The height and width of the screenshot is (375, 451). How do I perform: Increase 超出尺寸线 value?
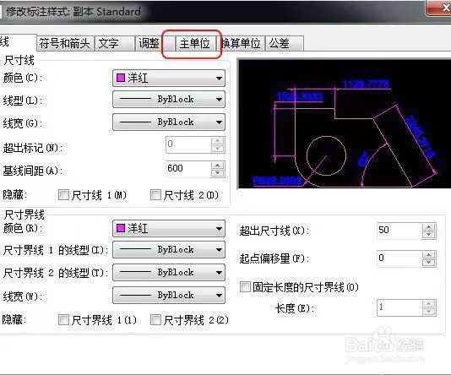point(429,227)
